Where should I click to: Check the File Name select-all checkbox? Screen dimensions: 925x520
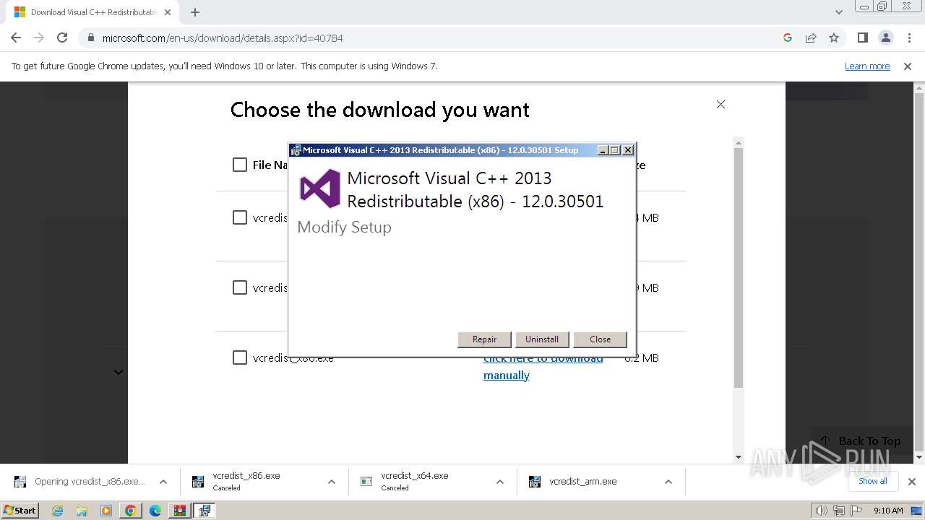[240, 165]
